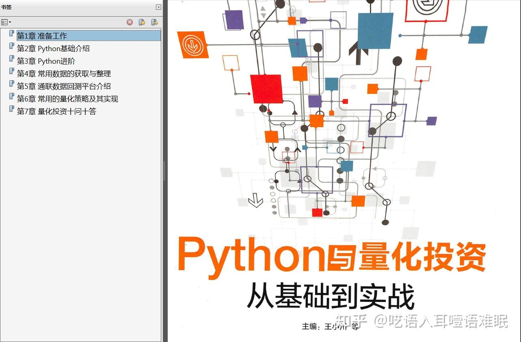Click the locate-current-bookmark icon with yellow arrow
This screenshot has height=342, width=521.
pos(154,22)
